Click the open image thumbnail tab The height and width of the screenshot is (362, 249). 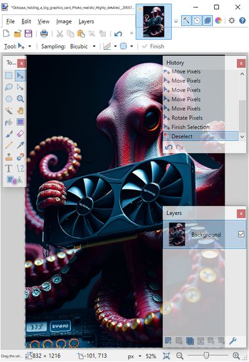click(154, 22)
